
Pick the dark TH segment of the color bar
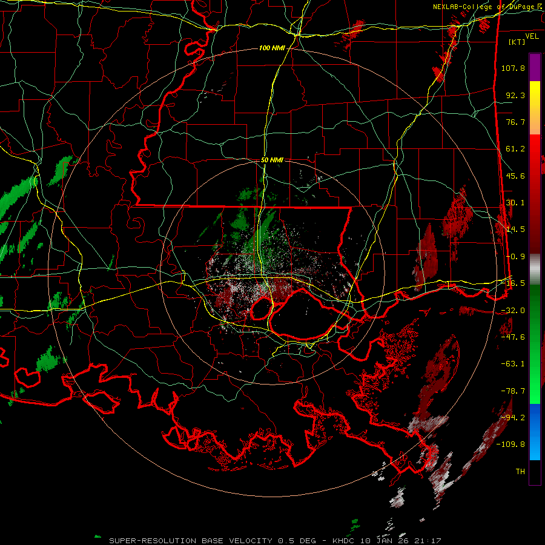click(535, 472)
